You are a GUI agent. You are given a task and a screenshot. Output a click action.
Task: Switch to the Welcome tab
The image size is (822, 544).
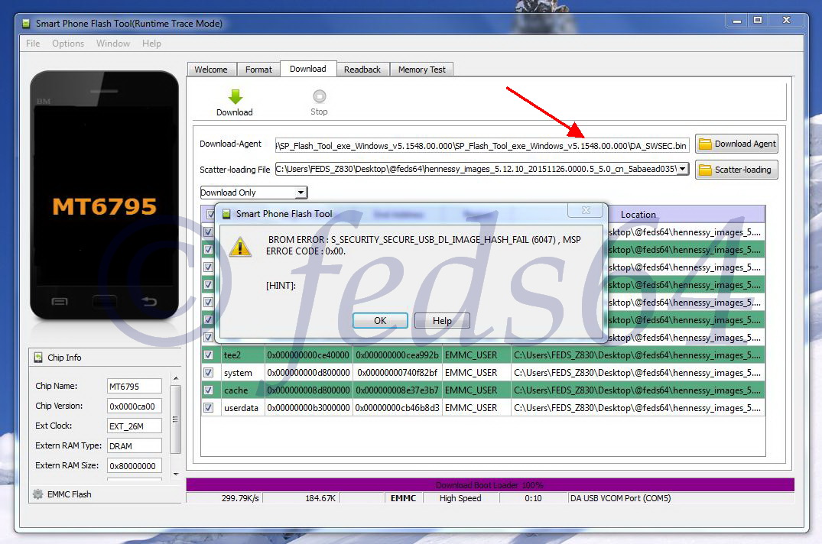[x=211, y=70]
